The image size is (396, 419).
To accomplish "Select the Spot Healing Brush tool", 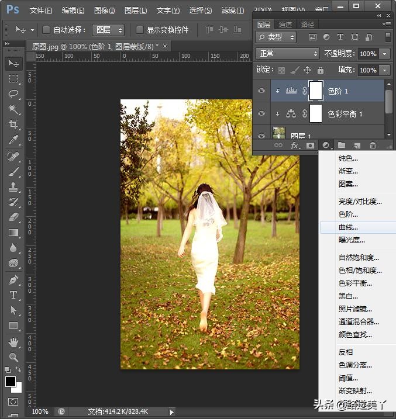I will [13, 157].
